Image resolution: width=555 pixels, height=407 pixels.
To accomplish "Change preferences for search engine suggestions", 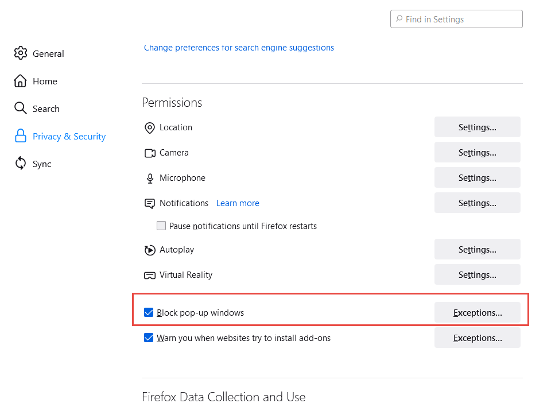I will (239, 48).
